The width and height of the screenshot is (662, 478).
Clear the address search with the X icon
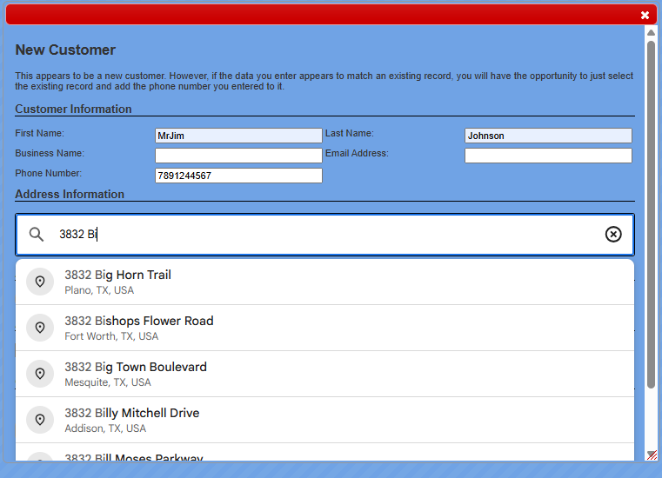point(613,235)
